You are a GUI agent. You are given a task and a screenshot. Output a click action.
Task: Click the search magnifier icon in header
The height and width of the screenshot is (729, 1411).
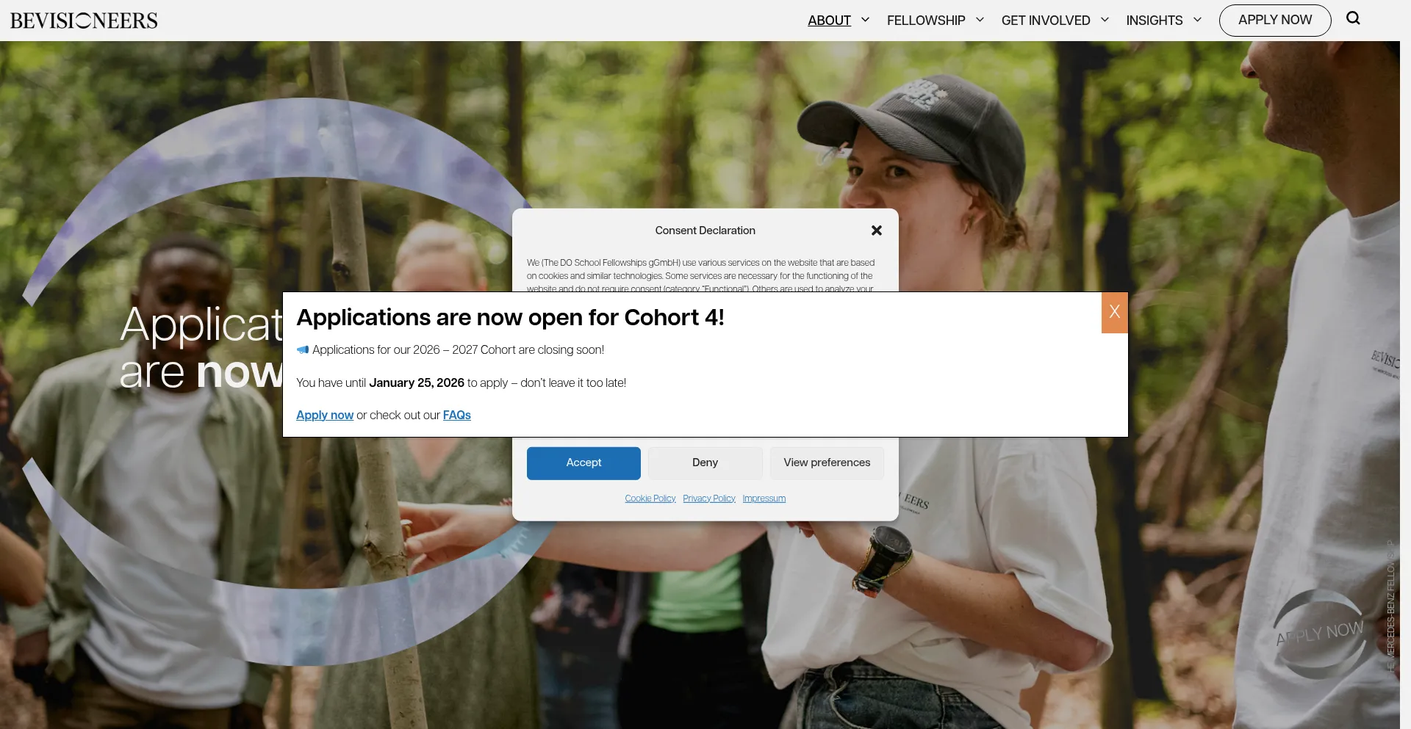click(x=1353, y=18)
